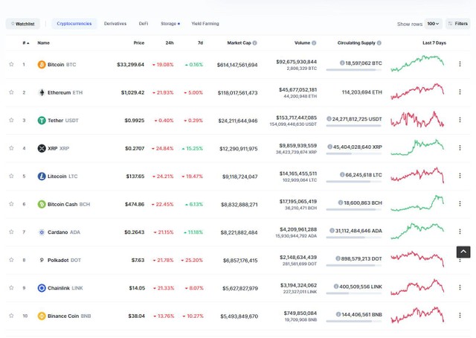
Task: Open three-dot menu for Cardano row
Action: [460, 232]
